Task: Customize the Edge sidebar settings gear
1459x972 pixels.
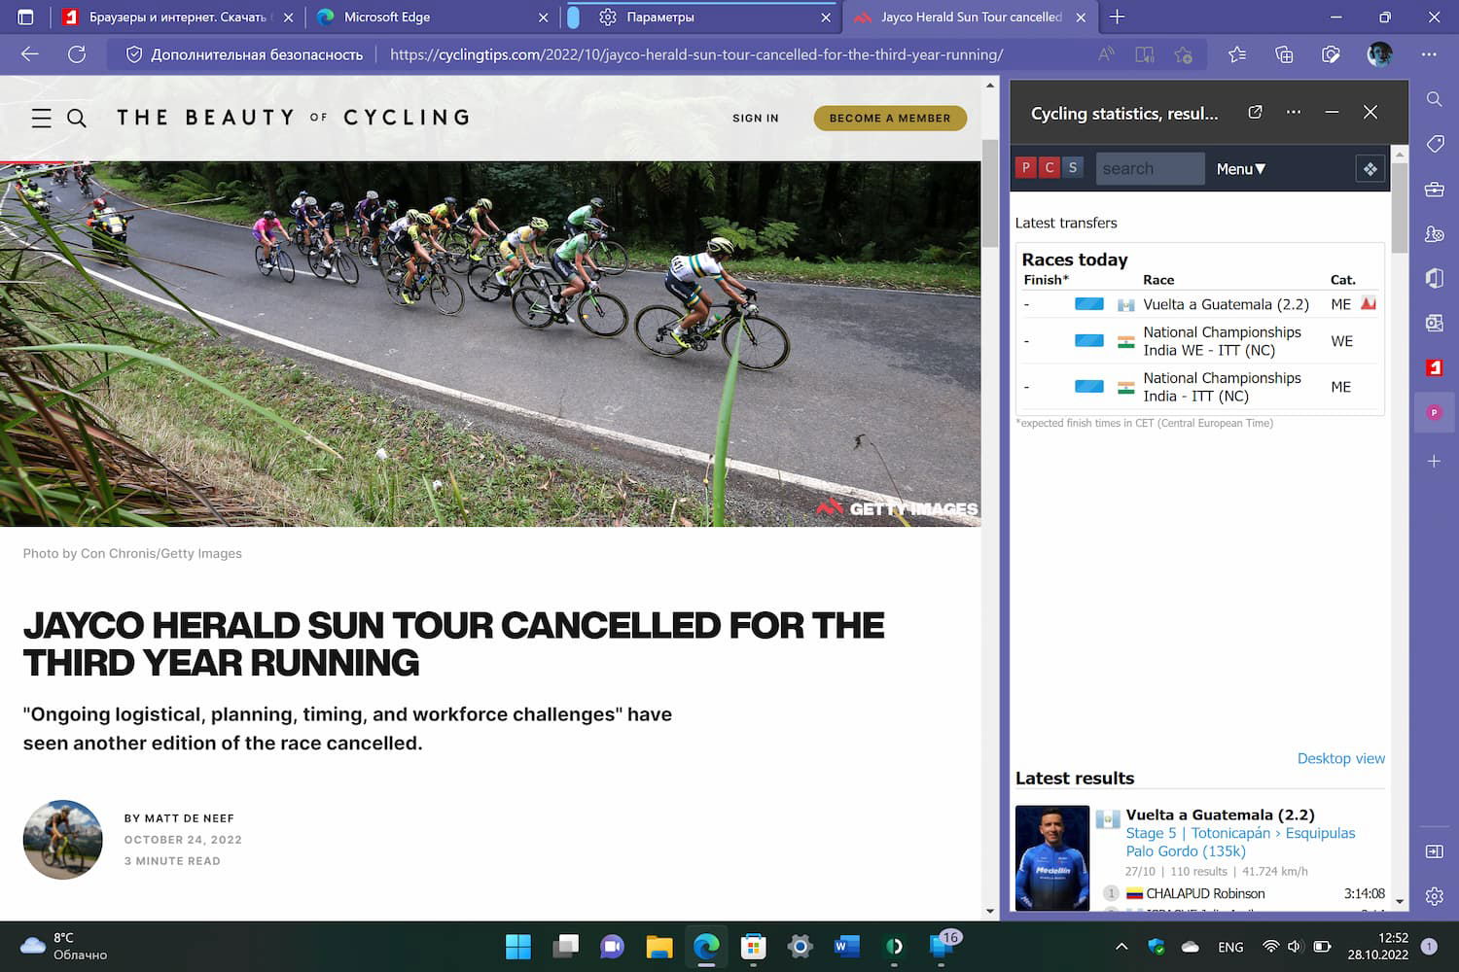Action: coord(1434,896)
